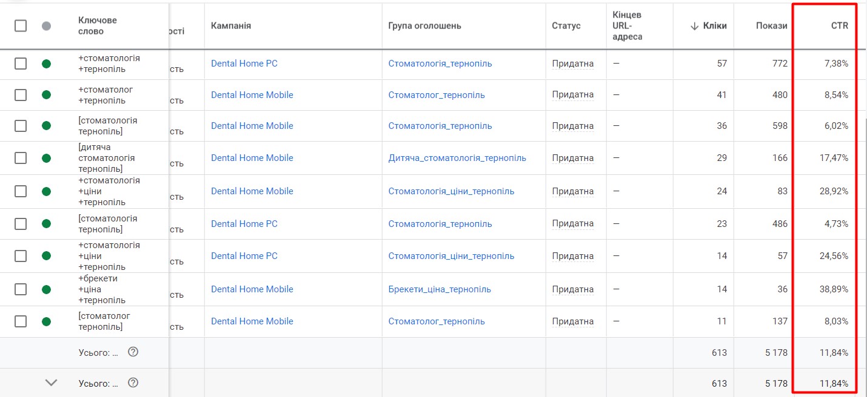Open the green status dot for +брекети keyword

point(47,289)
